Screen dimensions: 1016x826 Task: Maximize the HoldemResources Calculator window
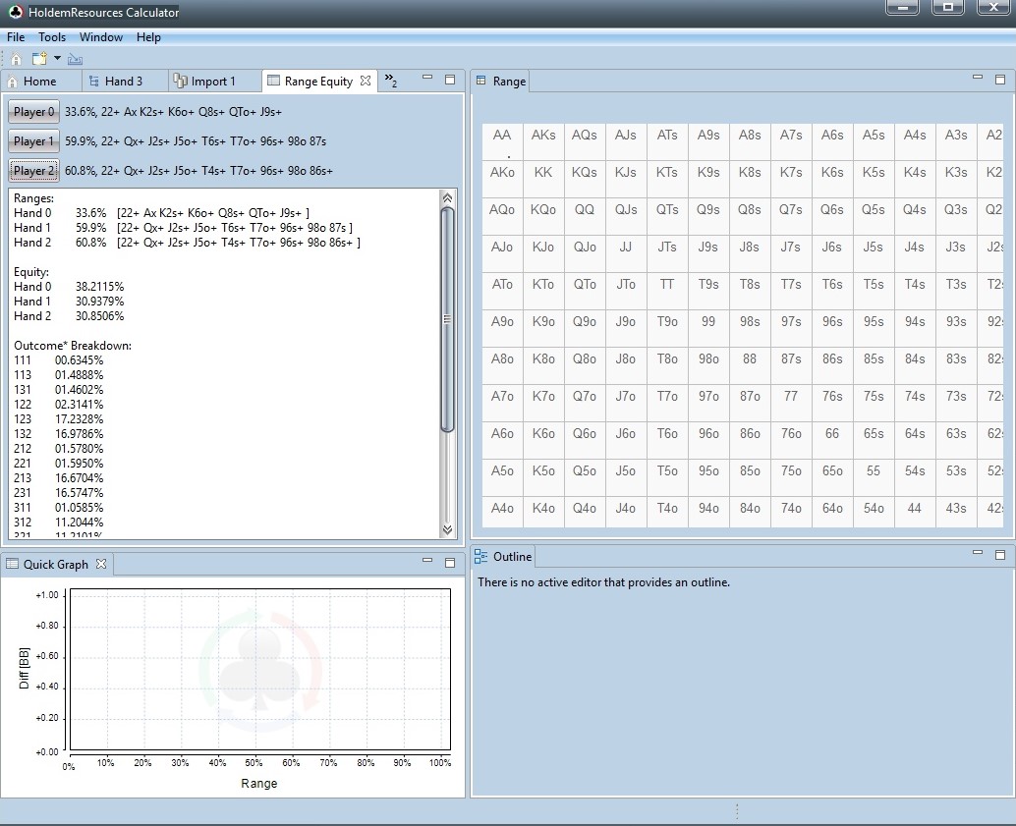pyautogui.click(x=947, y=7)
